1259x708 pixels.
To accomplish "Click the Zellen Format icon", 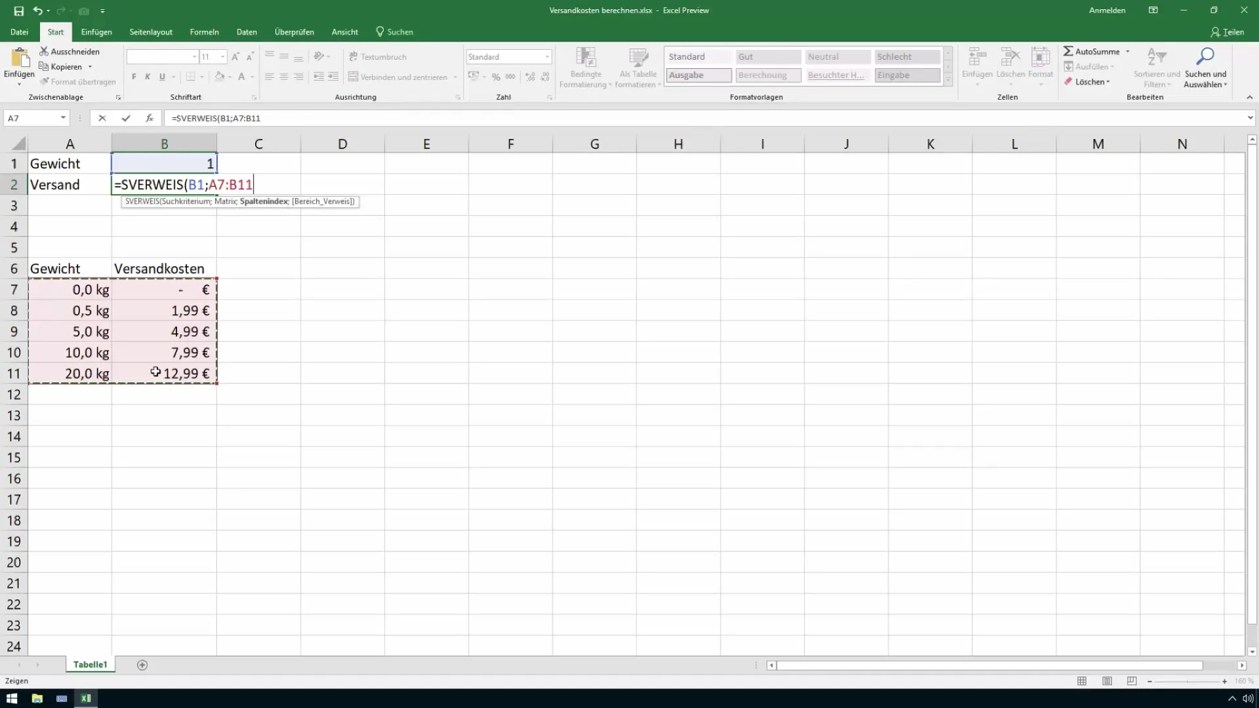I will [1041, 58].
